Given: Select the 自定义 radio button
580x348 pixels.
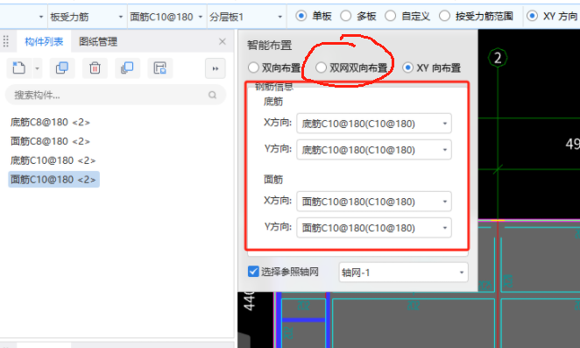Looking at the screenshot, I should (390, 16).
